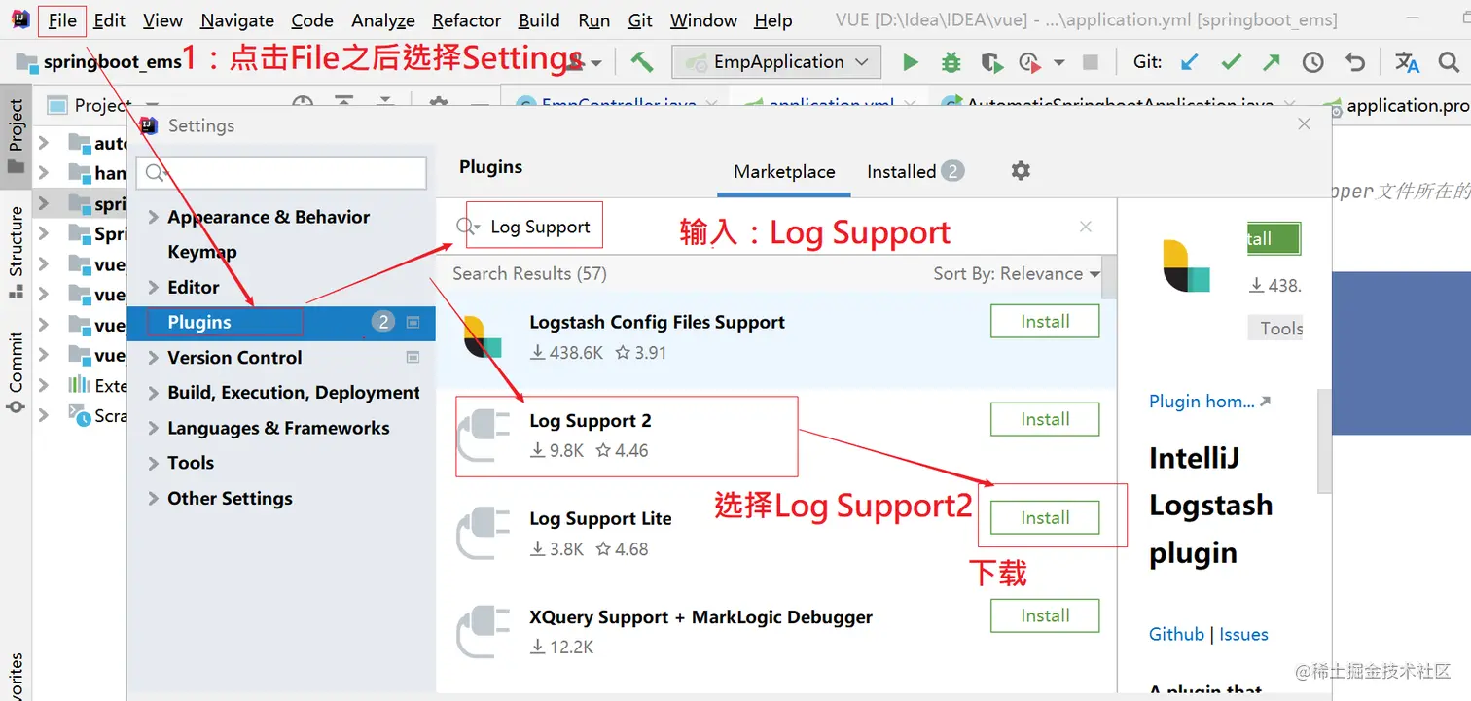This screenshot has height=701, width=1471.
Task: Select Plugins in the settings tree
Action: 281,322
